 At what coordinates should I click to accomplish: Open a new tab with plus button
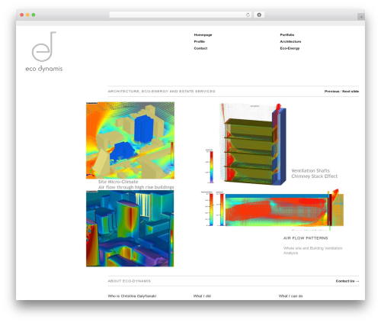click(361, 17)
